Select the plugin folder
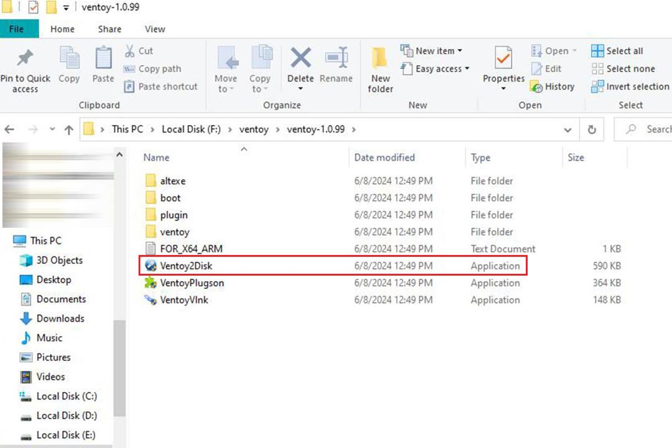Screen dimensions: 672x448 pos(174,215)
